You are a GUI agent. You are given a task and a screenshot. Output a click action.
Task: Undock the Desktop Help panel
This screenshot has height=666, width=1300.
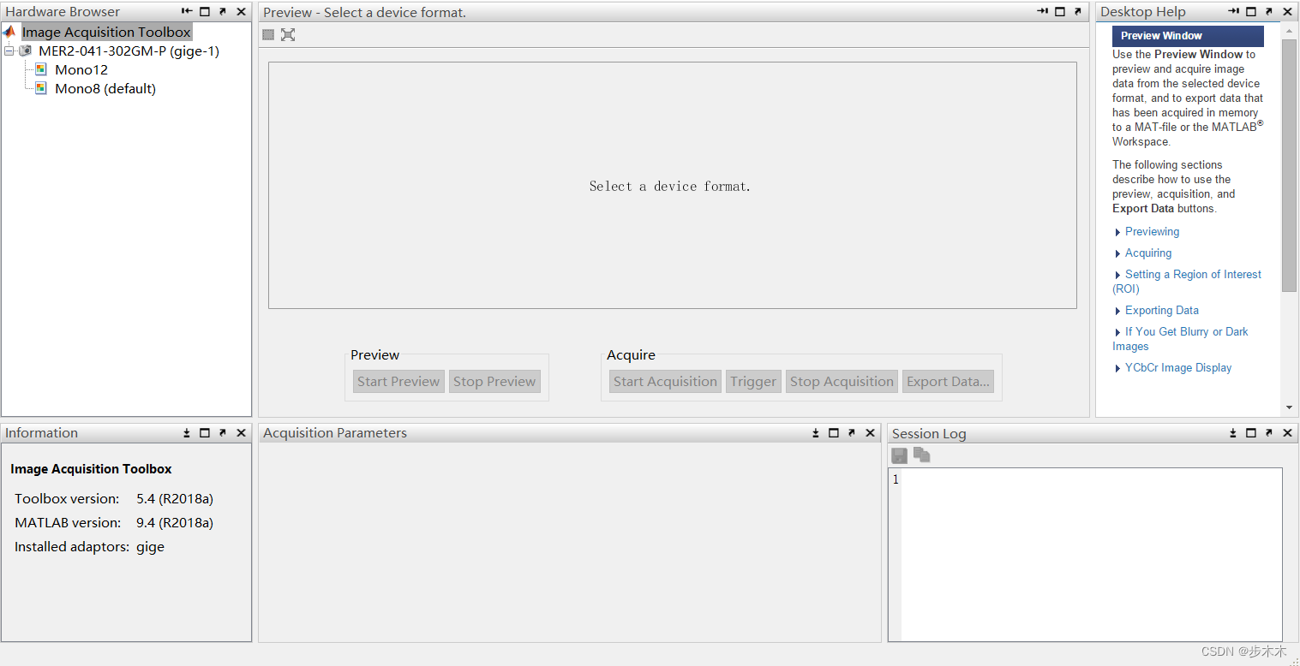(1269, 12)
